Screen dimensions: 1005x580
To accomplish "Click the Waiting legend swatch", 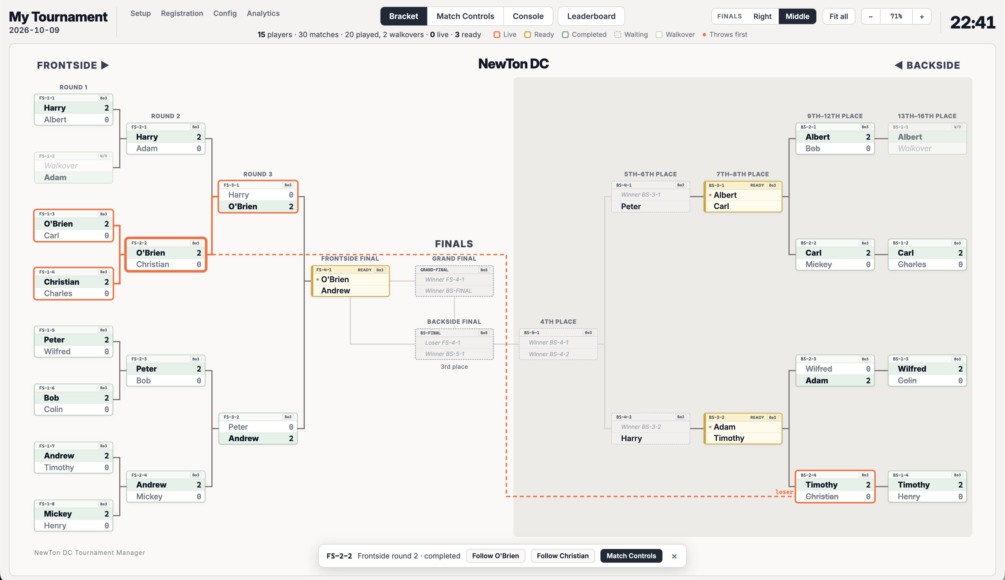I will pyautogui.click(x=617, y=35).
